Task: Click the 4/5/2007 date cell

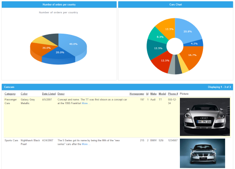Action: pyautogui.click(x=47, y=99)
